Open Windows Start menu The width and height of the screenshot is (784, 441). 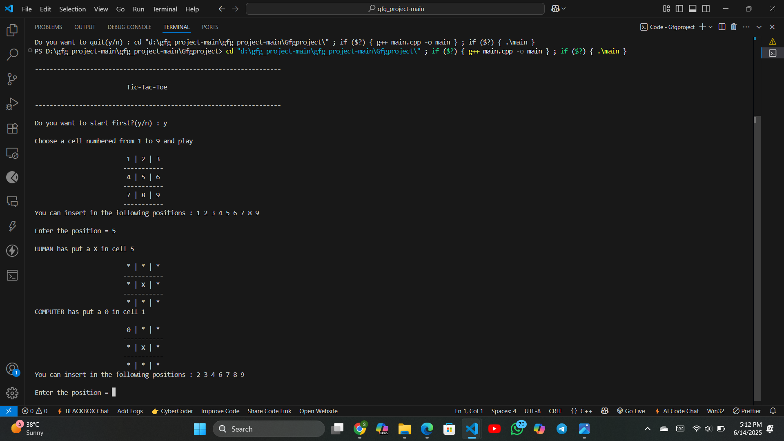pos(200,429)
